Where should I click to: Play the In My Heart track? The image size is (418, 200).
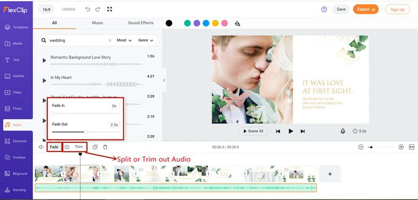pyautogui.click(x=44, y=81)
